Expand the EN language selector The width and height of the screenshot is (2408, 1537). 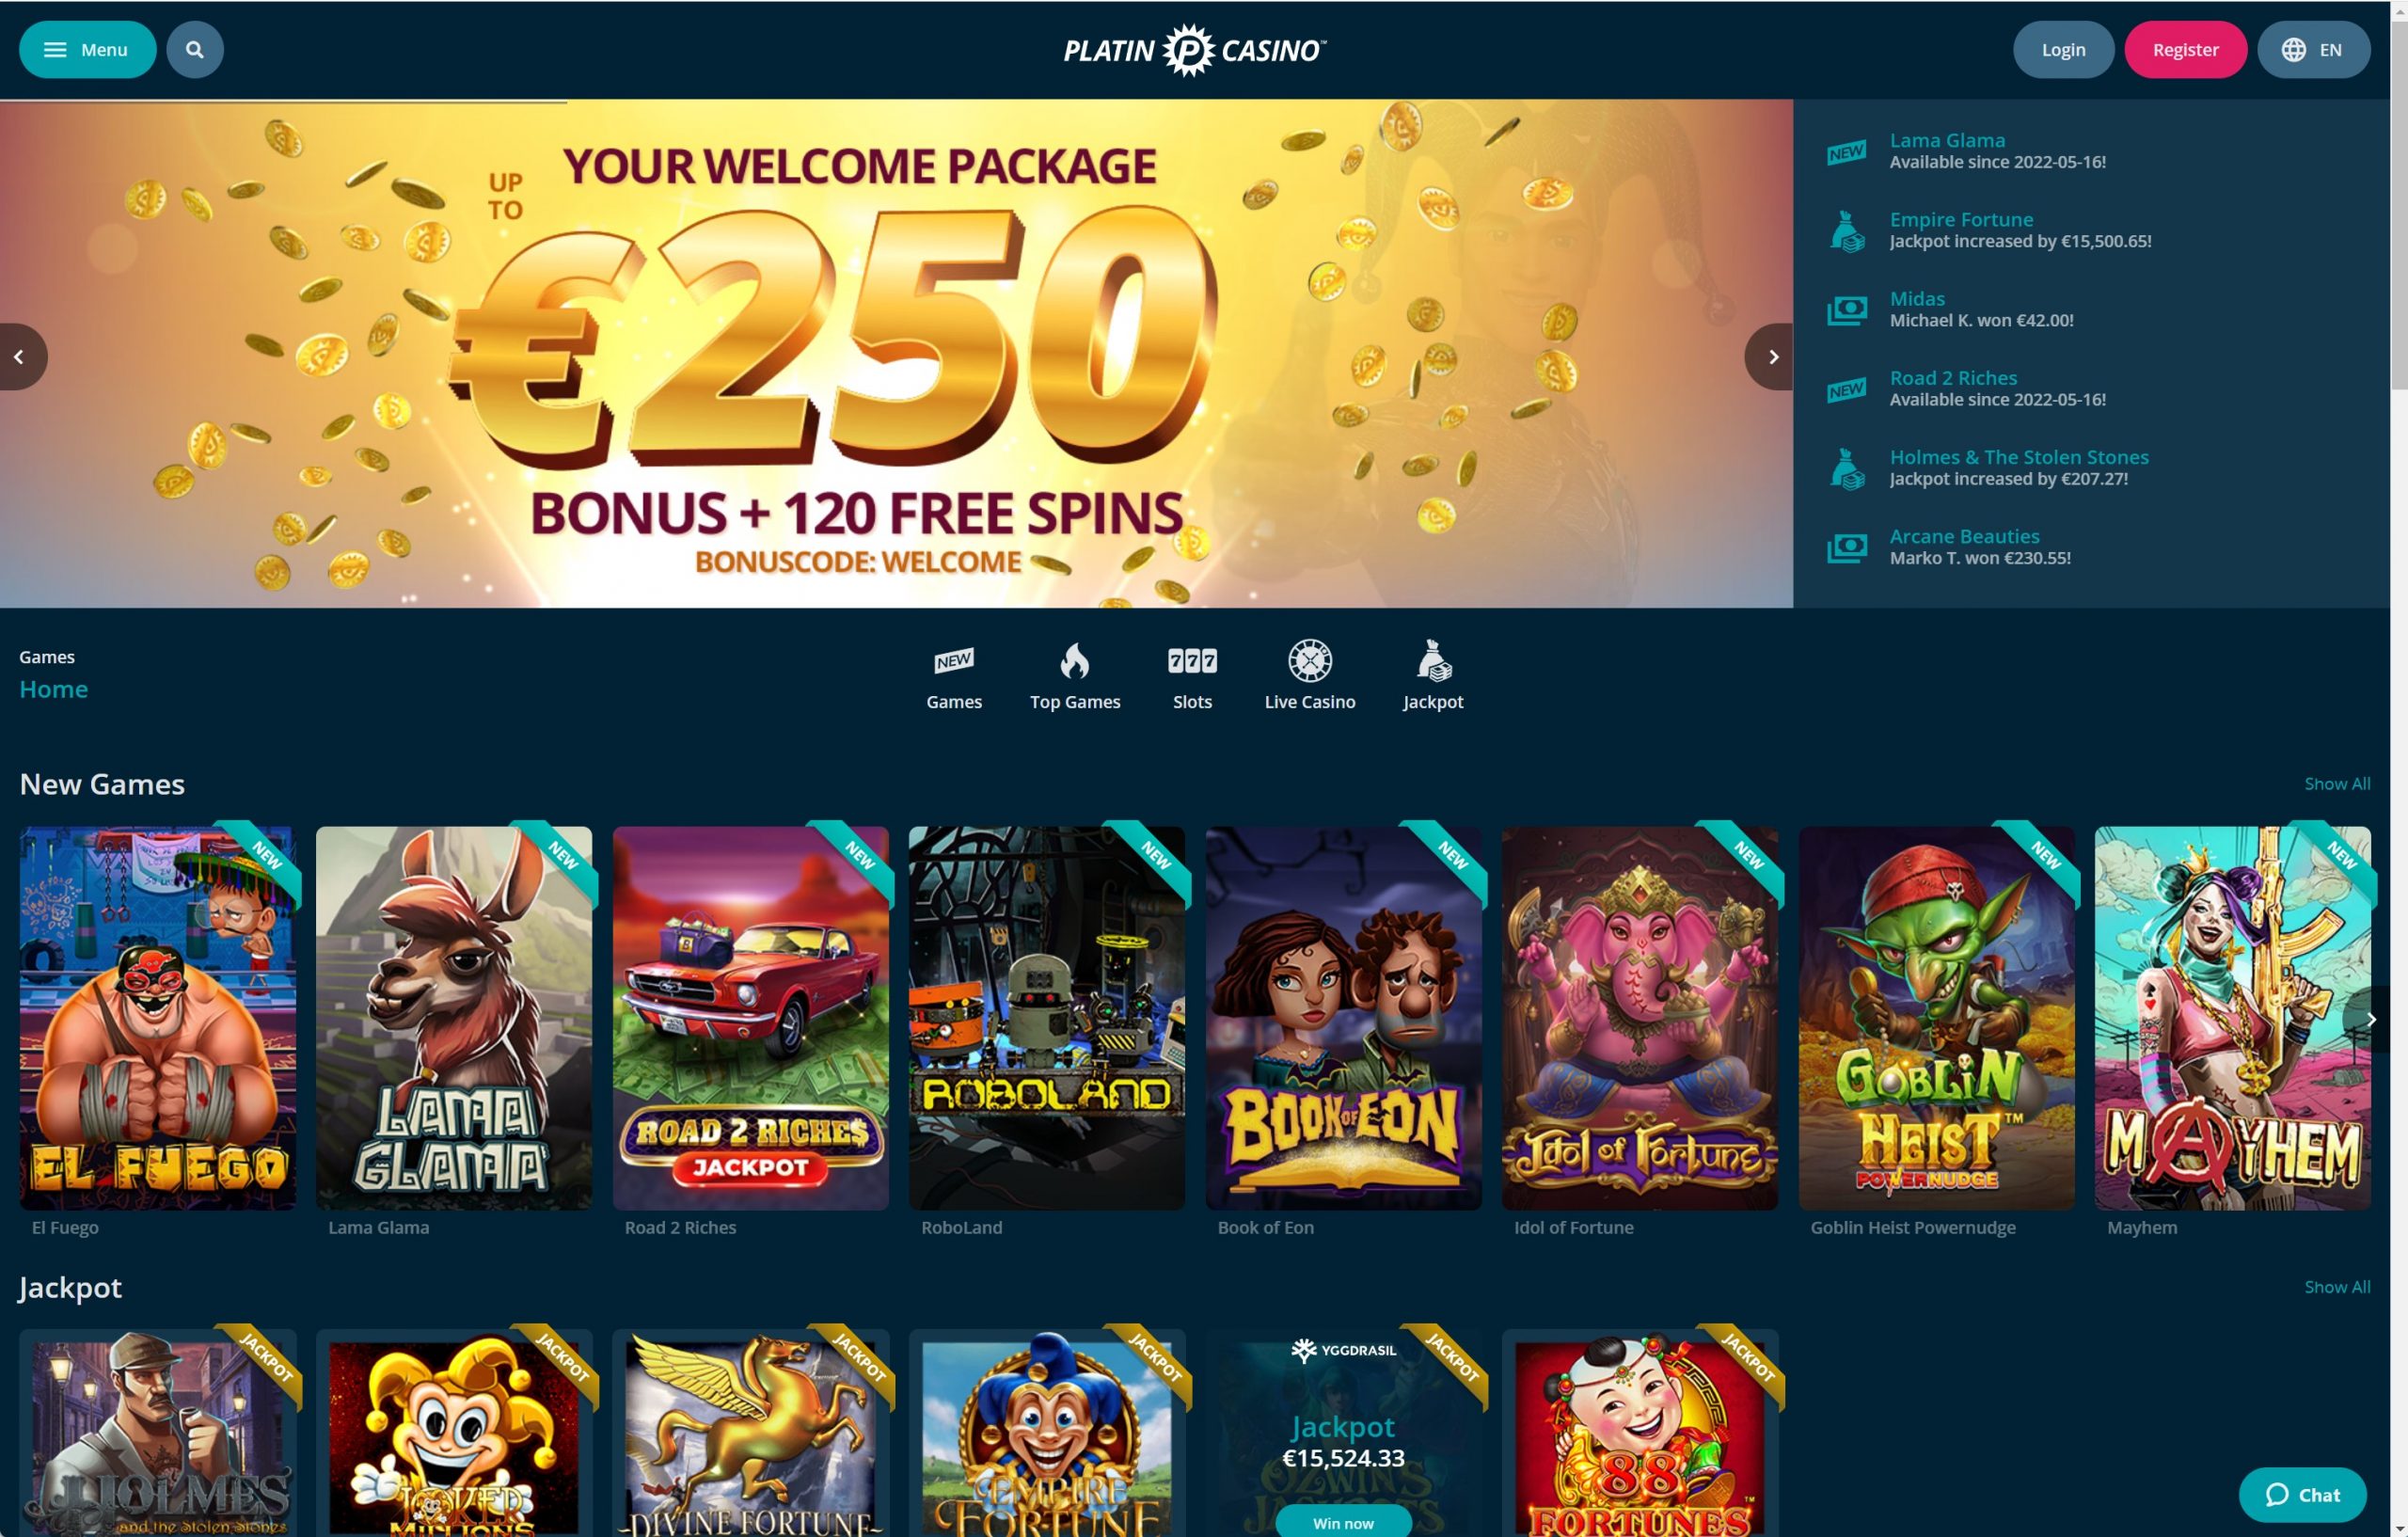pyautogui.click(x=2313, y=49)
